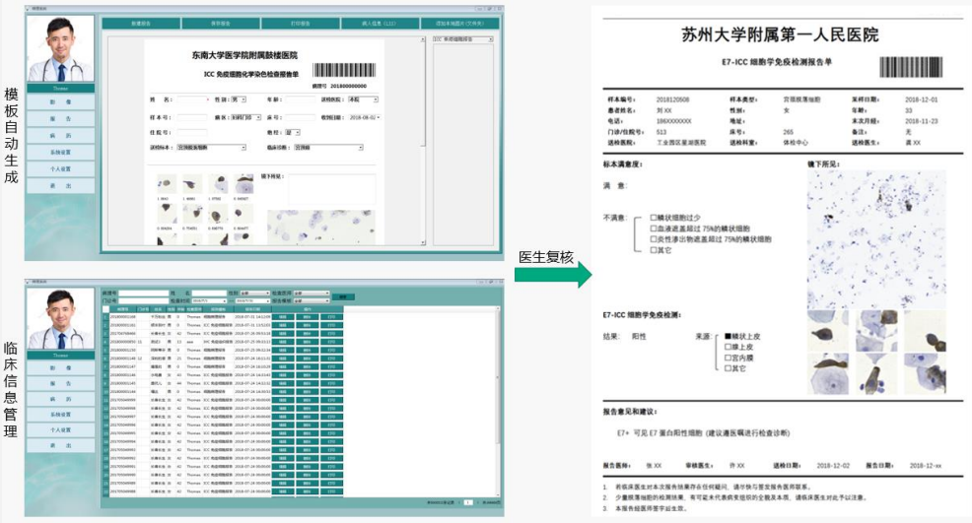Open 病人信息 (LIS) in the report editor
Screen dimensions: 972x523
coord(380,24)
